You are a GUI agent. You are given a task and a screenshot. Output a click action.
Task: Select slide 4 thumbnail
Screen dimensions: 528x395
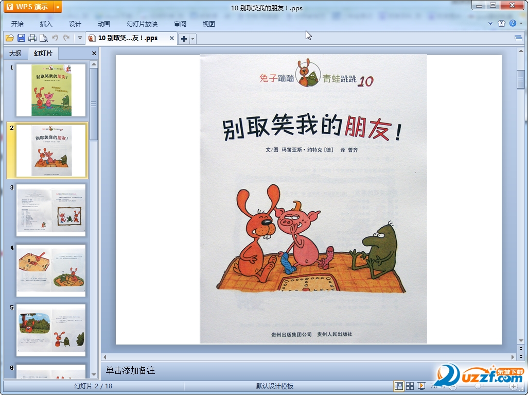click(51, 270)
